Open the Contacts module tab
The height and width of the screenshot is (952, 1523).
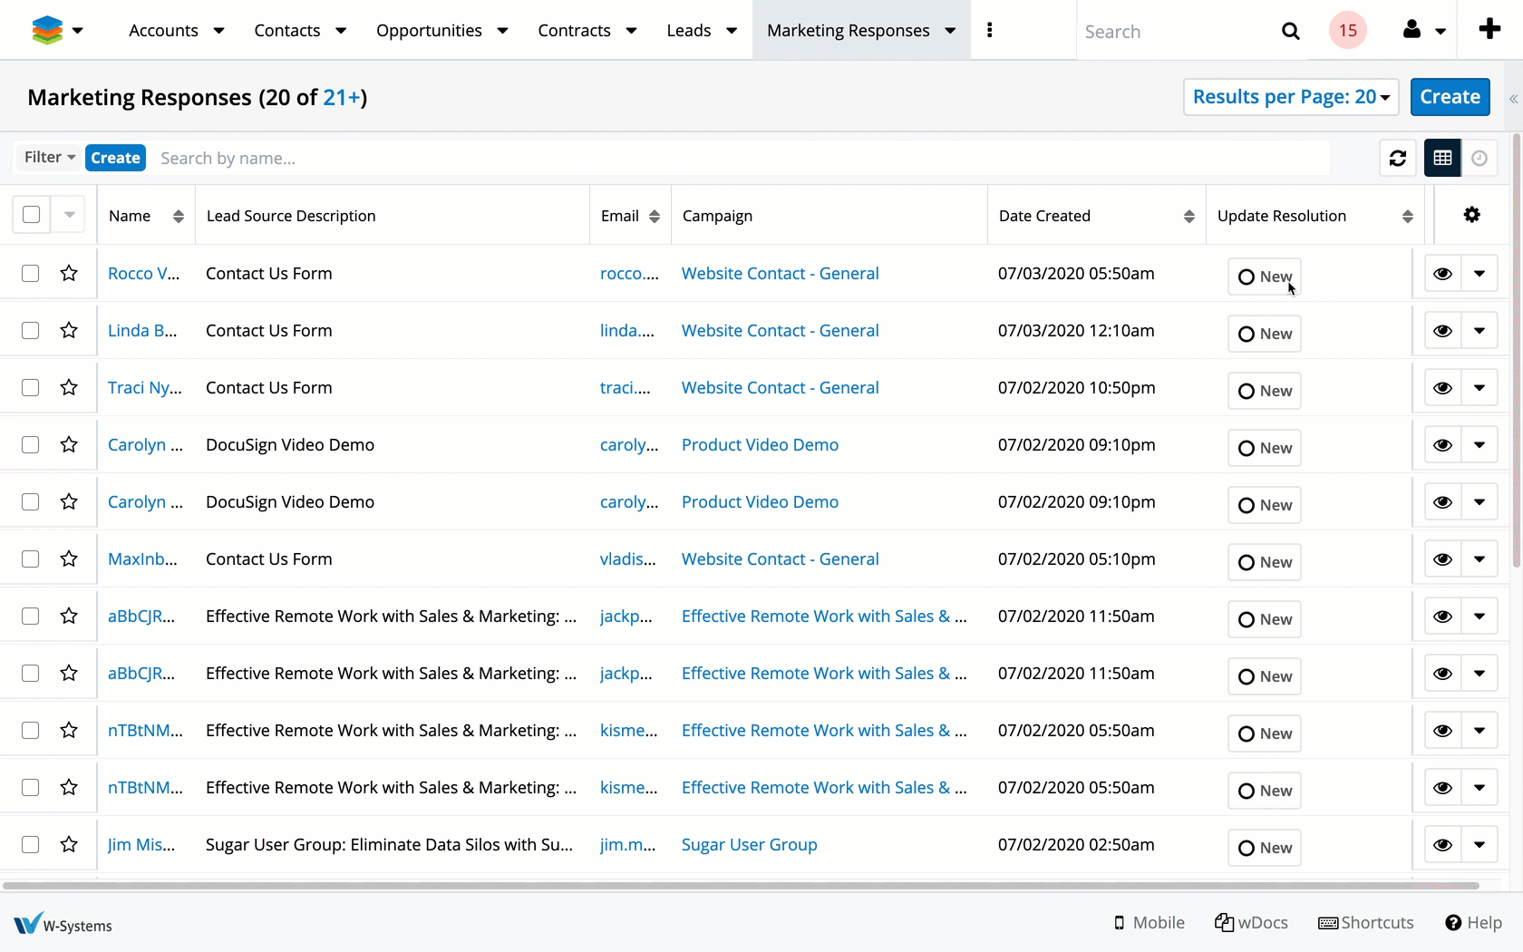coord(287,31)
